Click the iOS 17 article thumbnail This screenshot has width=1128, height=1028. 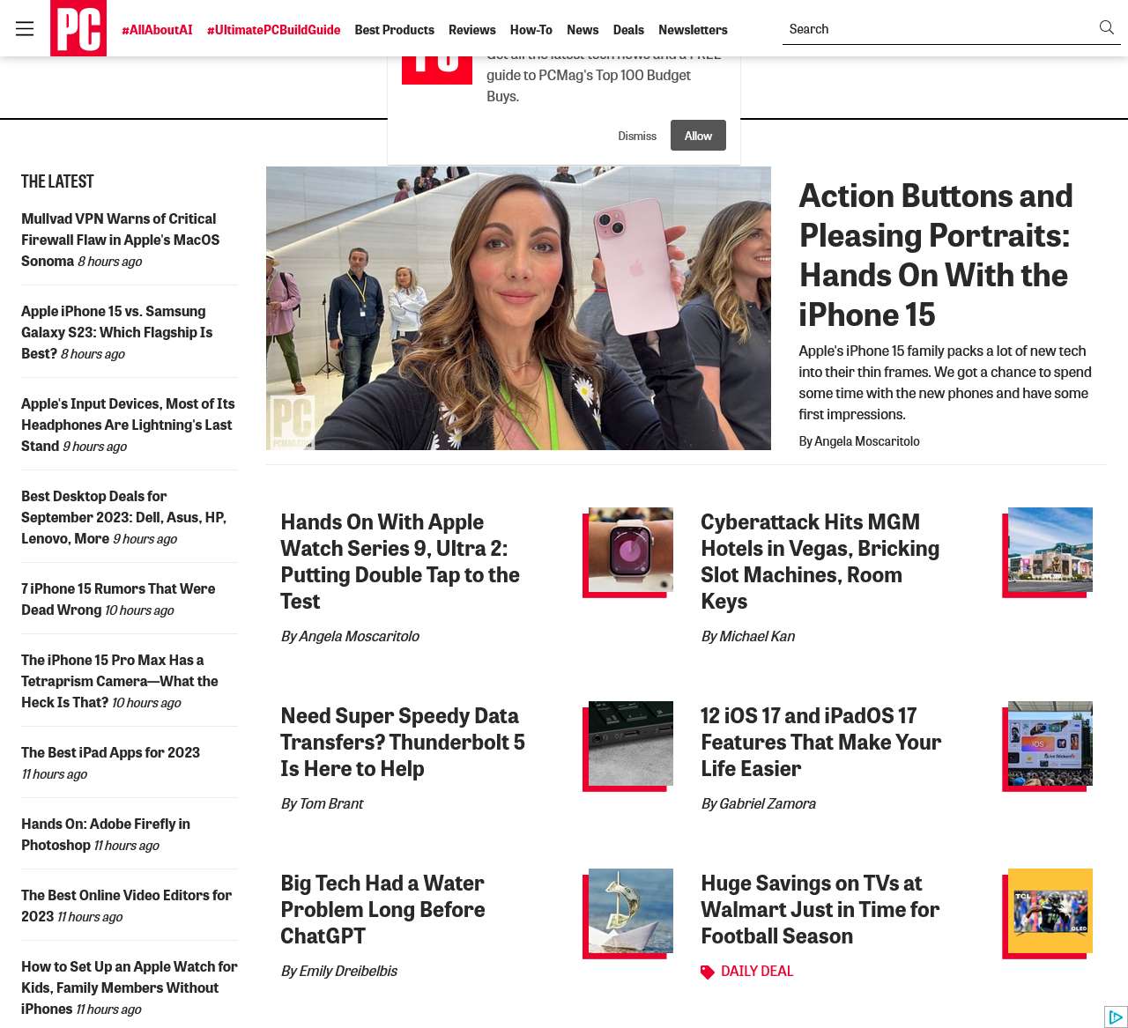point(1050,743)
